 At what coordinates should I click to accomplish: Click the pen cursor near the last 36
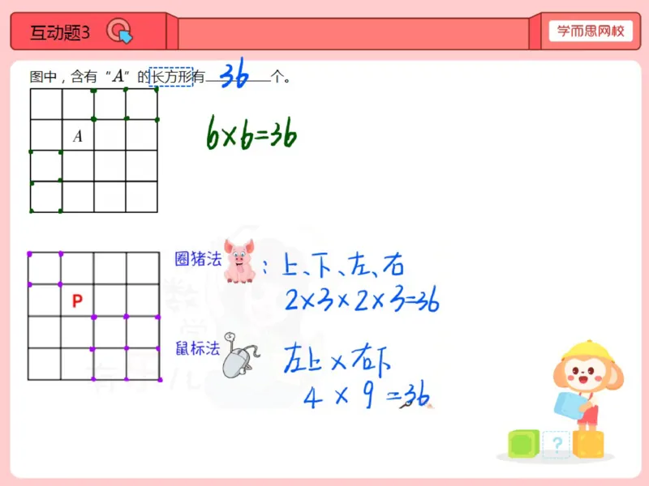[x=404, y=406]
